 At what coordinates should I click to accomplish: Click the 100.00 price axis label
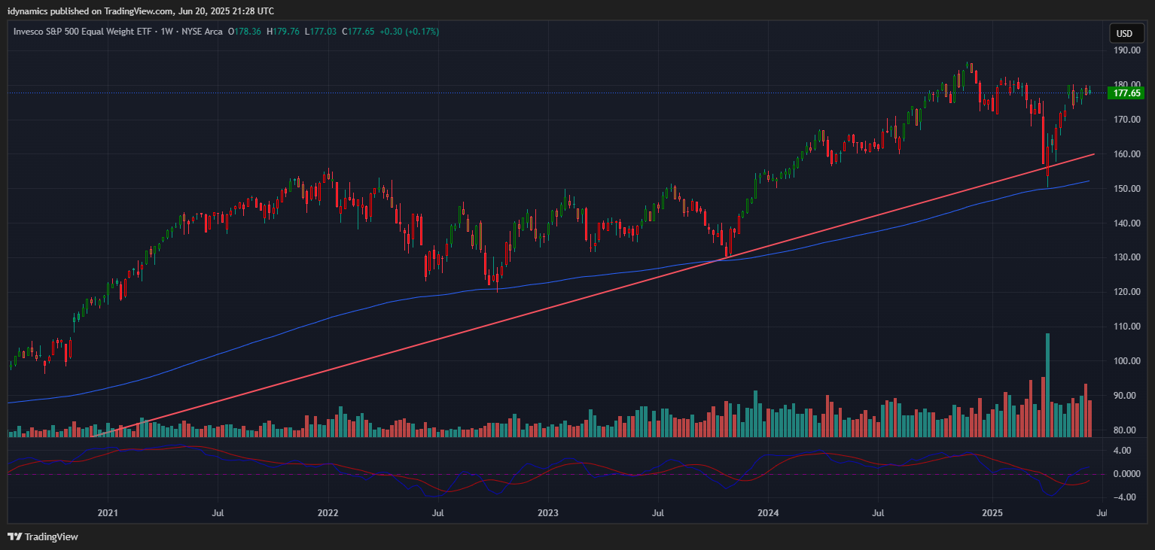(x=1127, y=361)
